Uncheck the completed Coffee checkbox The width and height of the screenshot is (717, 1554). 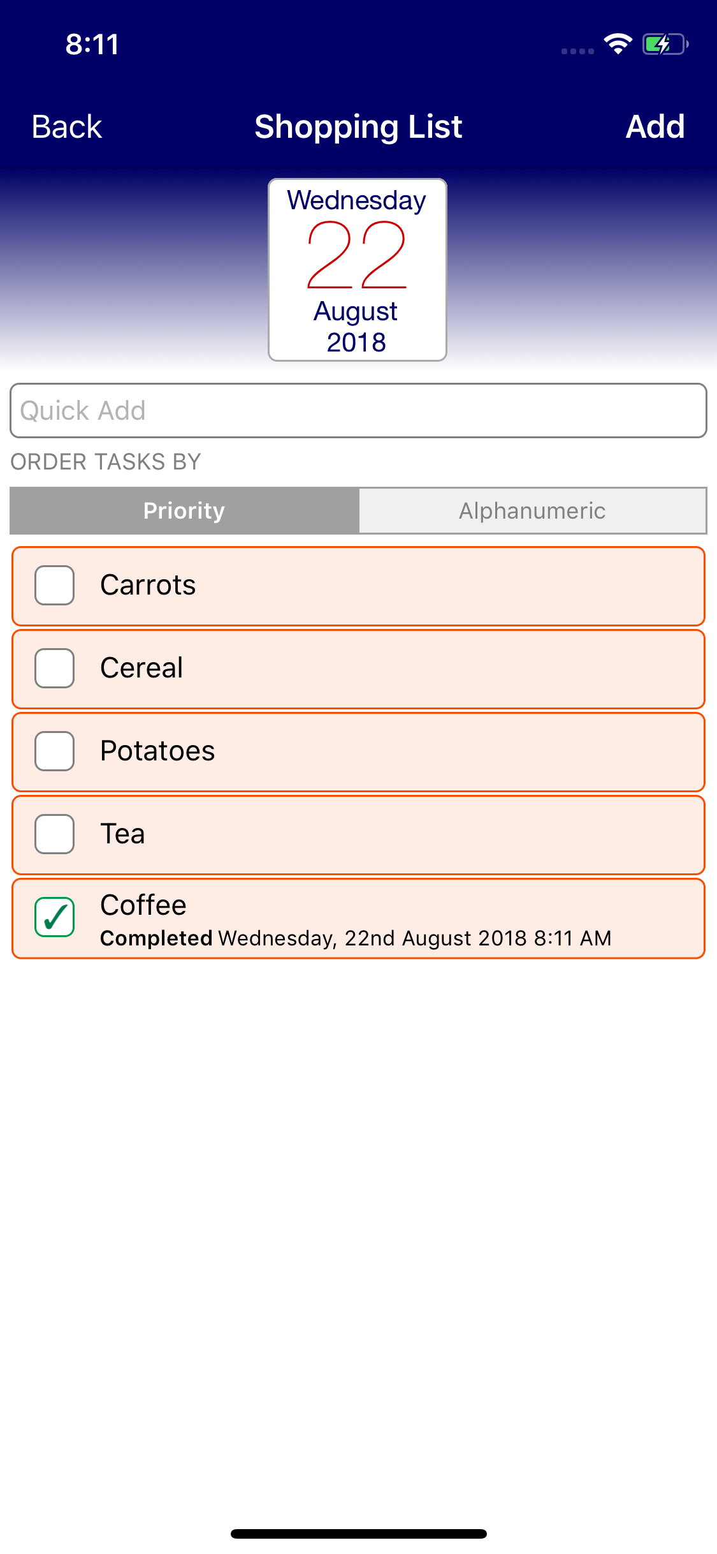[55, 917]
